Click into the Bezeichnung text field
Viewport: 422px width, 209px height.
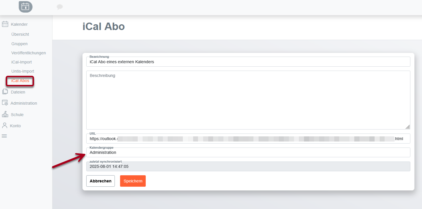[248, 62]
